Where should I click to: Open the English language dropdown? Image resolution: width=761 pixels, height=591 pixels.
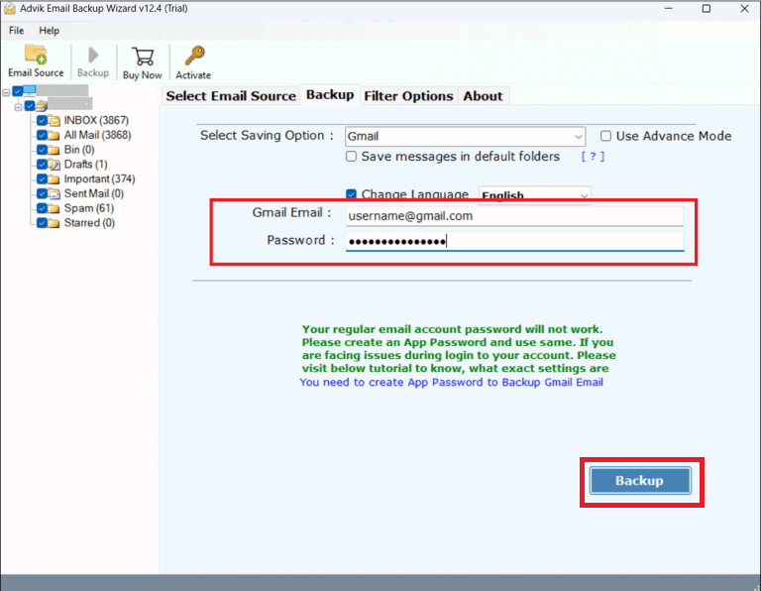(x=534, y=195)
